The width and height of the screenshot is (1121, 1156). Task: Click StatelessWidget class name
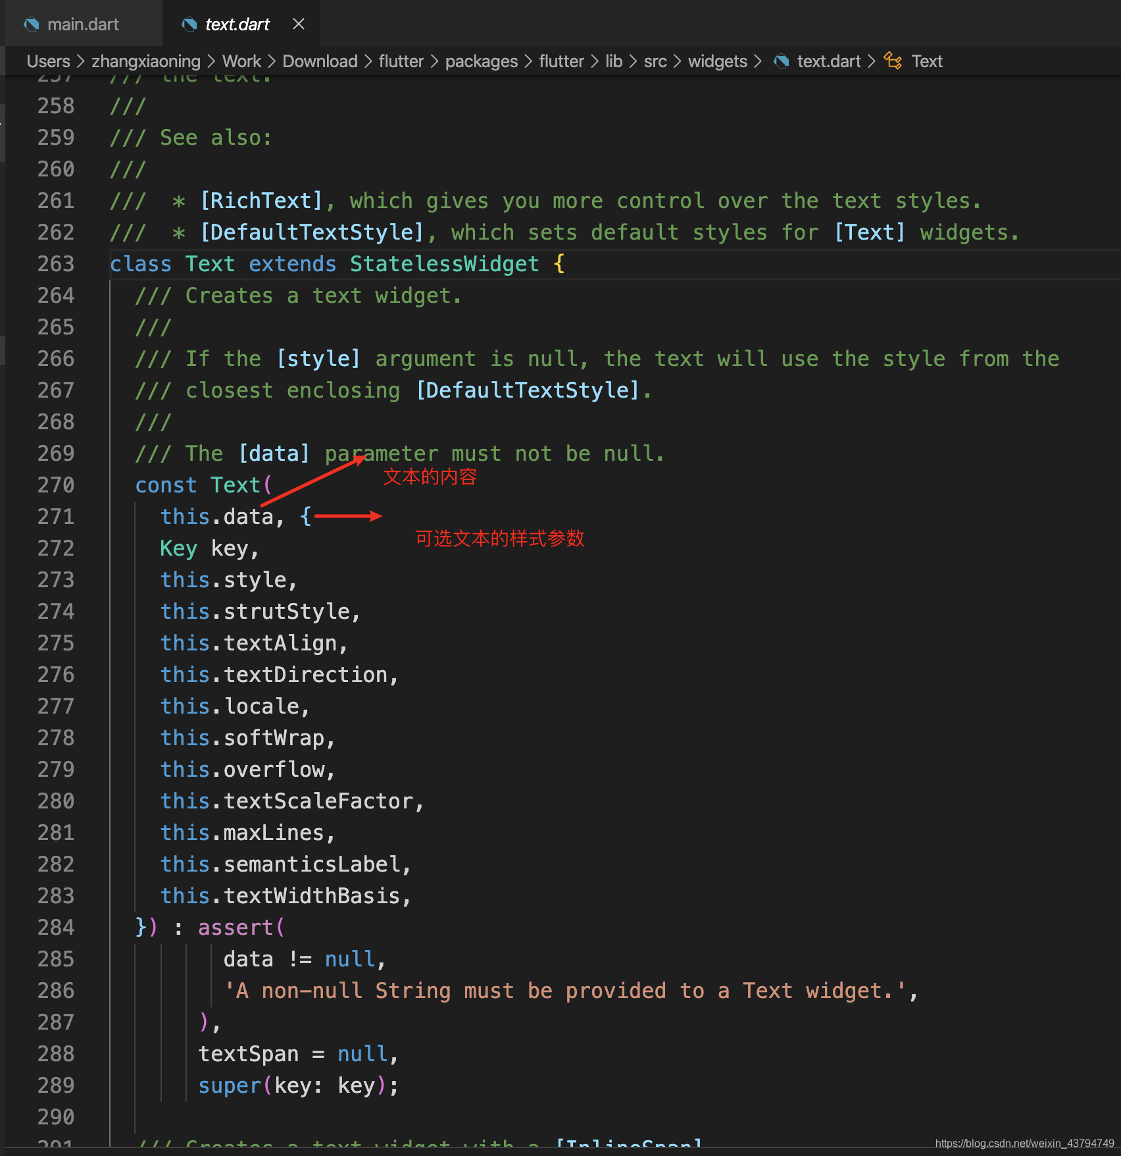pos(444,264)
